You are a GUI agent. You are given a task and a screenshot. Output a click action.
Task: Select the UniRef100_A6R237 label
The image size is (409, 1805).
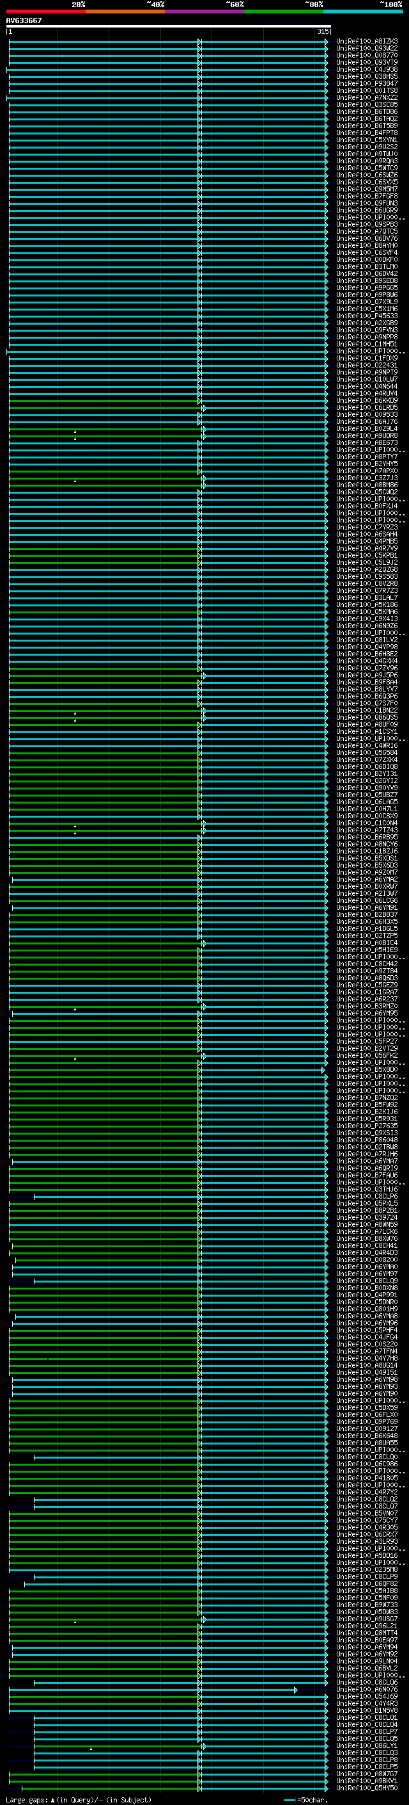point(367,1000)
